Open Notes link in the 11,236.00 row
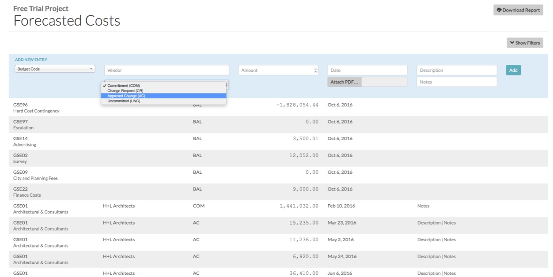This screenshot has width=553, height=277. click(x=450, y=240)
